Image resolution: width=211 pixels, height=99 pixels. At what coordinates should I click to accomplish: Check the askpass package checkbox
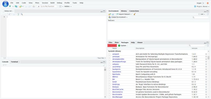[x=109, y=64]
